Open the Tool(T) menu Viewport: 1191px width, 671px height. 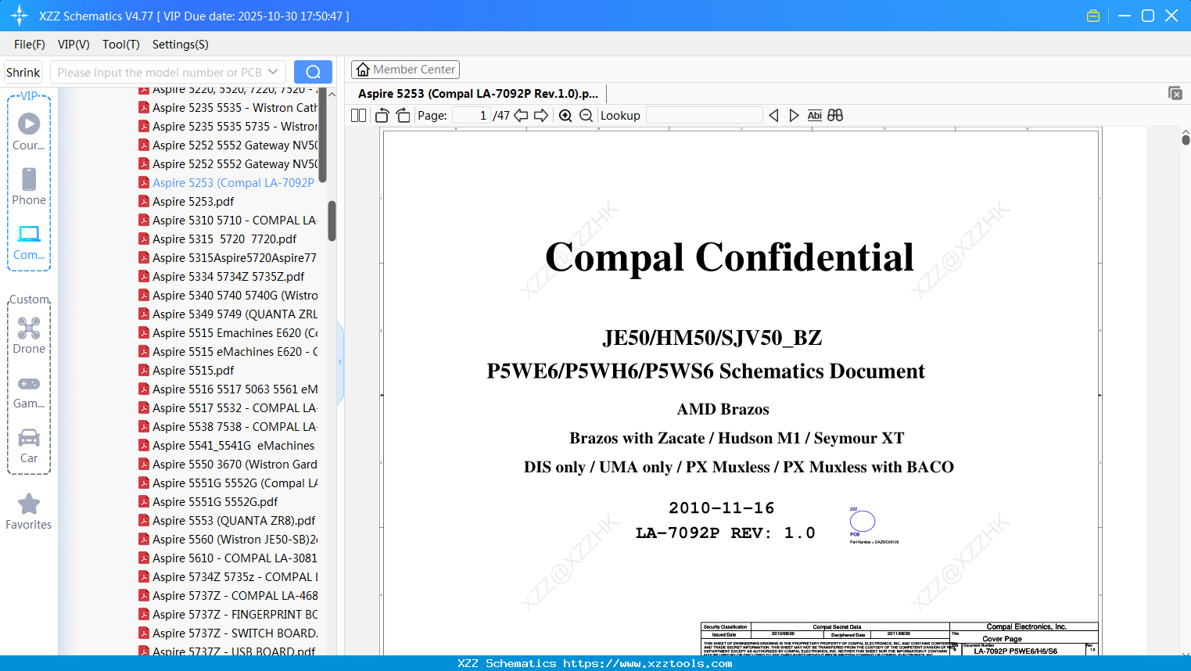pyautogui.click(x=121, y=45)
